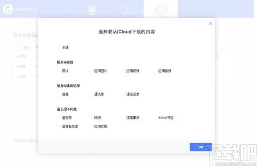Click the ApowerRescue logo icon
The width and height of the screenshot is (258, 166).
coord(8,9)
